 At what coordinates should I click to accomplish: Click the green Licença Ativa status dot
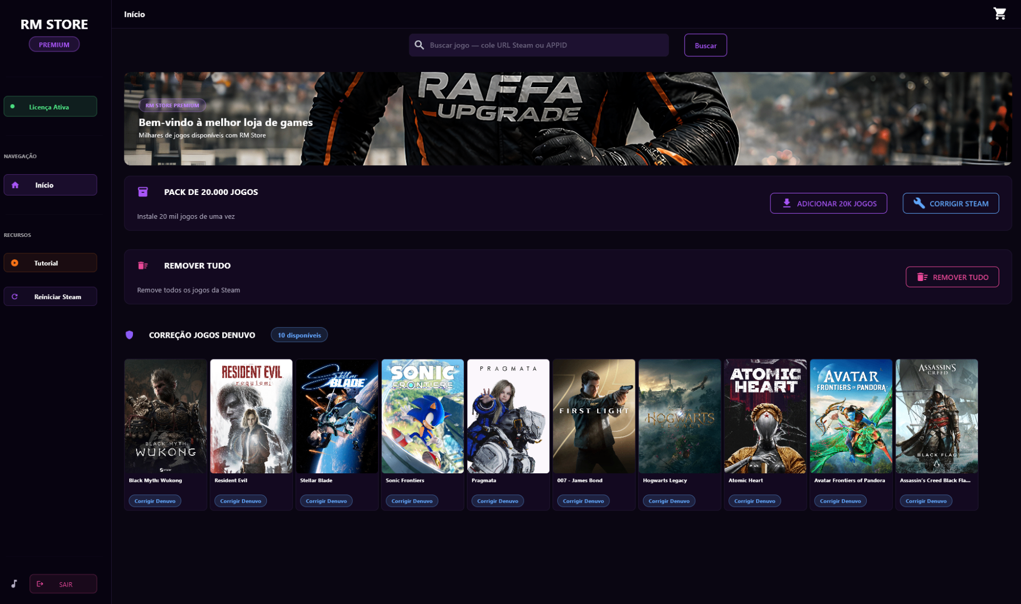pyautogui.click(x=13, y=106)
